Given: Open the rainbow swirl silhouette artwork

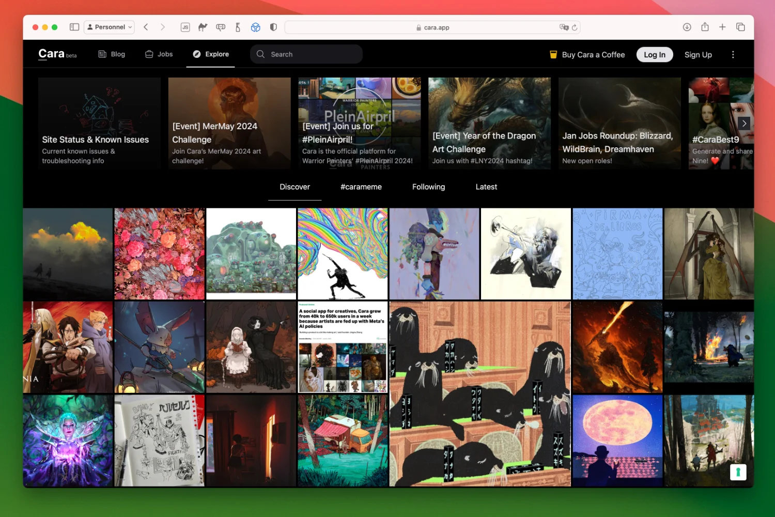Looking at the screenshot, I should (343, 254).
